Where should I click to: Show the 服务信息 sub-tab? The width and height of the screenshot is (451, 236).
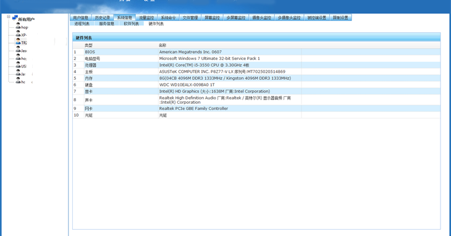pyautogui.click(x=106, y=23)
